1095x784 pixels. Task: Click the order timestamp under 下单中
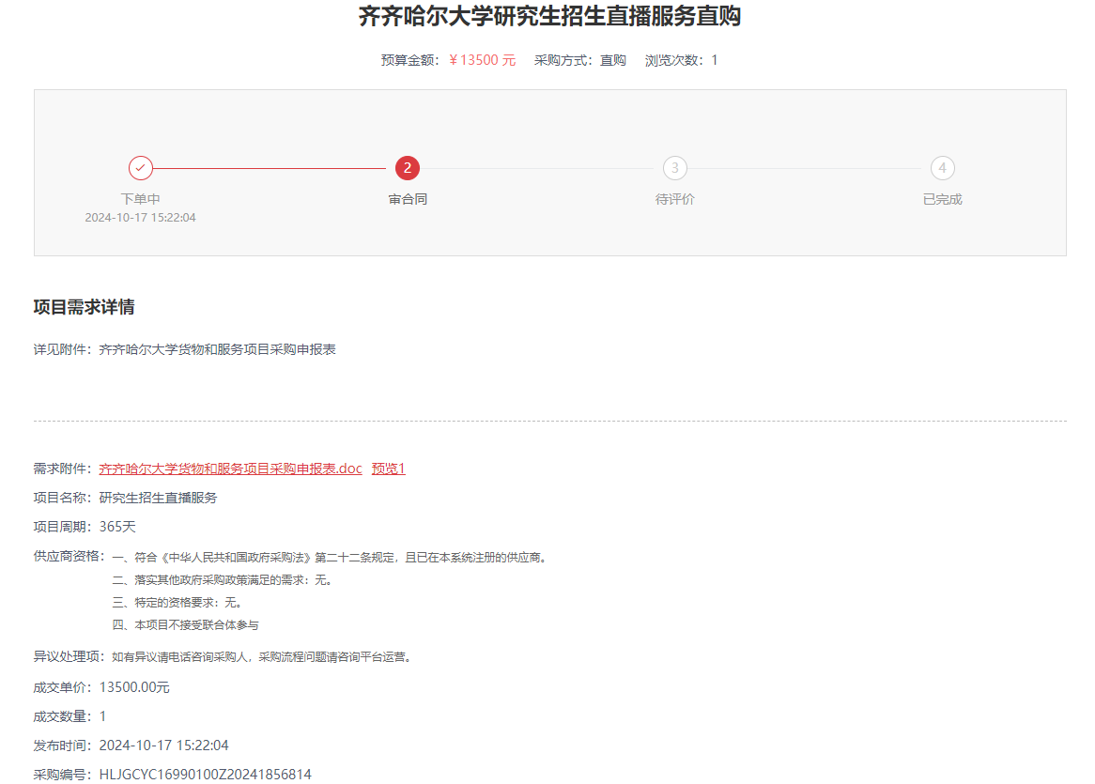click(141, 217)
